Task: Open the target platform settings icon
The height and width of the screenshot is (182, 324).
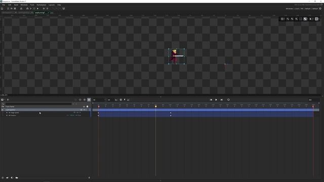Action: coord(320,9)
